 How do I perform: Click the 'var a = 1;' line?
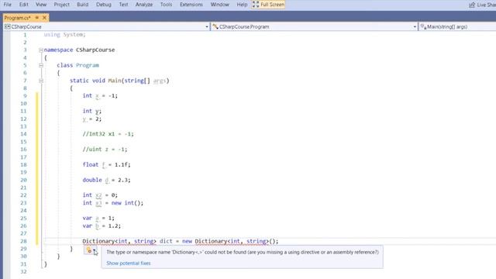[98, 219]
